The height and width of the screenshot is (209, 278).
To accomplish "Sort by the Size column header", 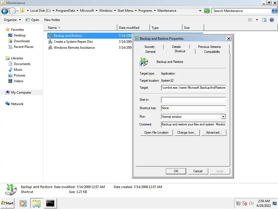I will tap(193, 28).
